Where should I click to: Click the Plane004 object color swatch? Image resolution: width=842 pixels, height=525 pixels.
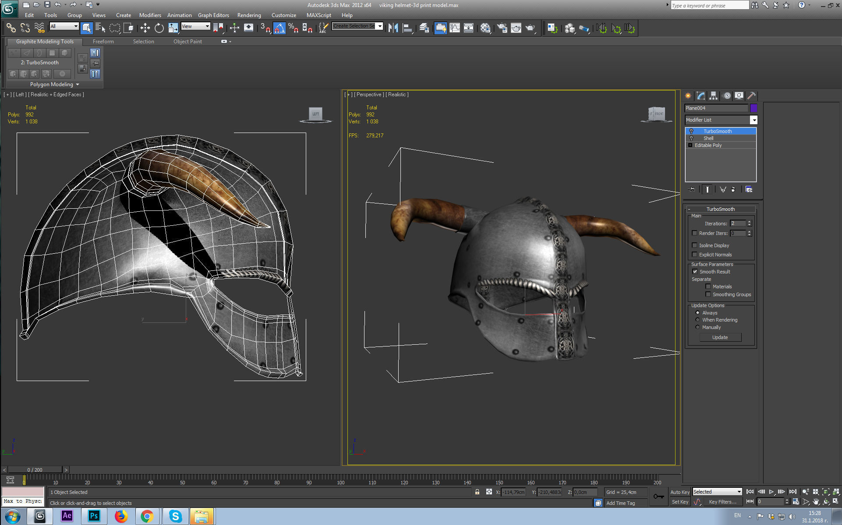click(x=754, y=108)
